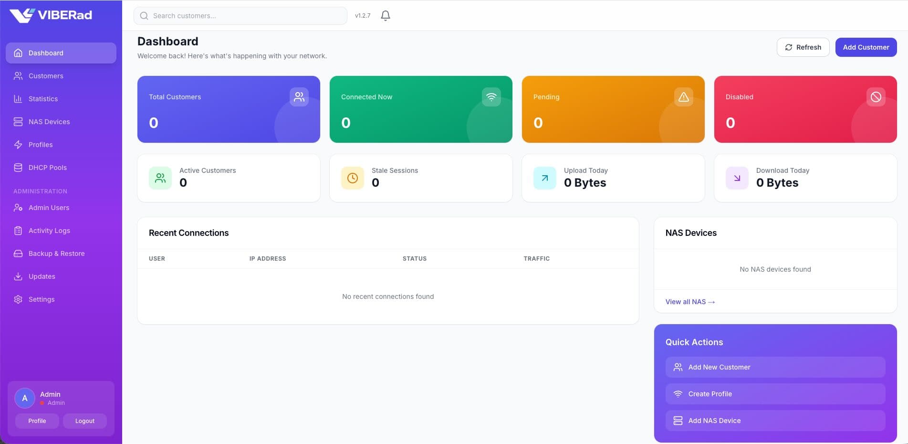This screenshot has height=444, width=908.
Task: Click the Profiles lightning icon
Action: click(x=18, y=144)
